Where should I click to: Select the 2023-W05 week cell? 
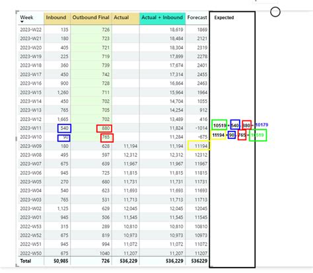pos(30,182)
